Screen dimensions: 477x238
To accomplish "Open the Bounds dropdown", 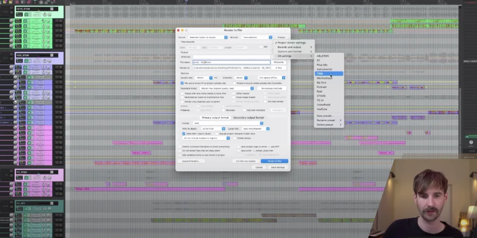I will pyautogui.click(x=257, y=38).
